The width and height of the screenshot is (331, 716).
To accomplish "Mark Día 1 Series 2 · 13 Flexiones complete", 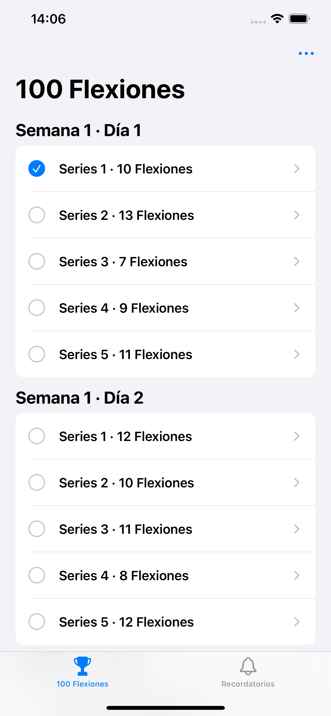I will 37,215.
